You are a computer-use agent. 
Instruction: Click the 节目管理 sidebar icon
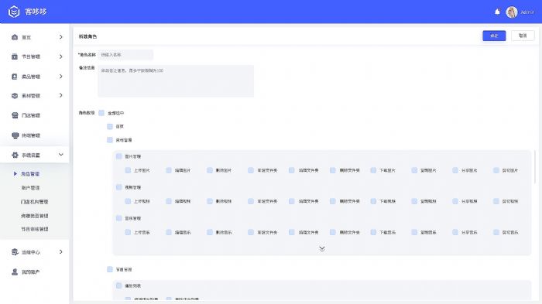pyautogui.click(x=15, y=56)
